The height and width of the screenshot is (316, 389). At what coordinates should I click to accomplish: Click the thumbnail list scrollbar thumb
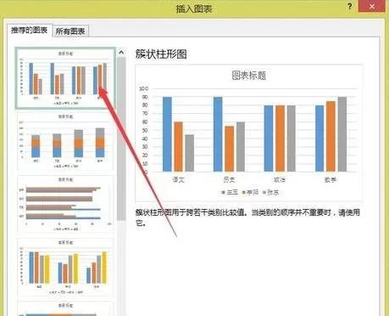coord(121,138)
